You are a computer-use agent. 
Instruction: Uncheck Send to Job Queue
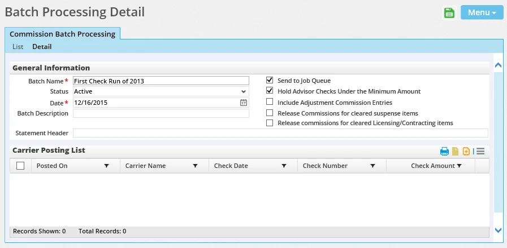pos(270,81)
